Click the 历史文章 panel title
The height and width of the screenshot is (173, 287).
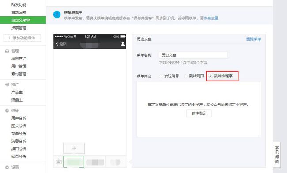(144, 39)
